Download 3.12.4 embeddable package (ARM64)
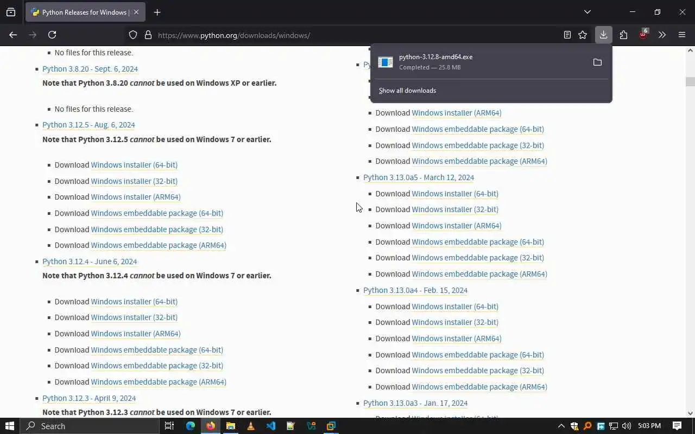This screenshot has height=434, width=695. 159,382
